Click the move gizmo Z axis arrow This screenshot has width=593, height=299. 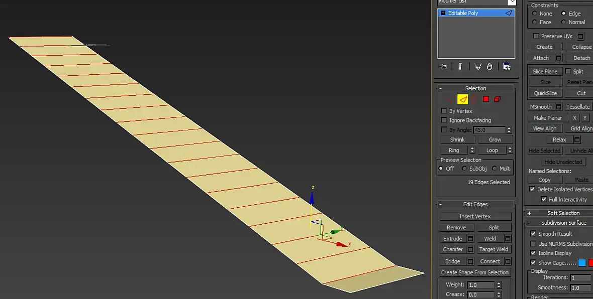click(x=312, y=198)
